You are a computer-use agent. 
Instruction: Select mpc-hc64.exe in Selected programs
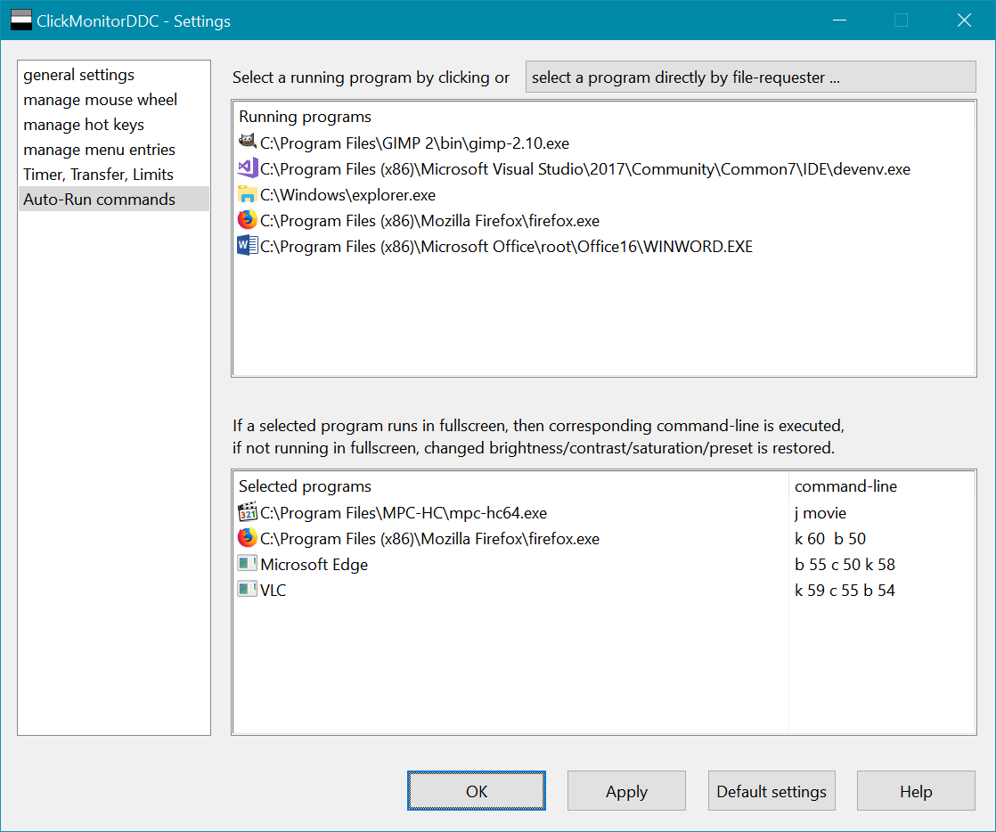pyautogui.click(x=404, y=512)
